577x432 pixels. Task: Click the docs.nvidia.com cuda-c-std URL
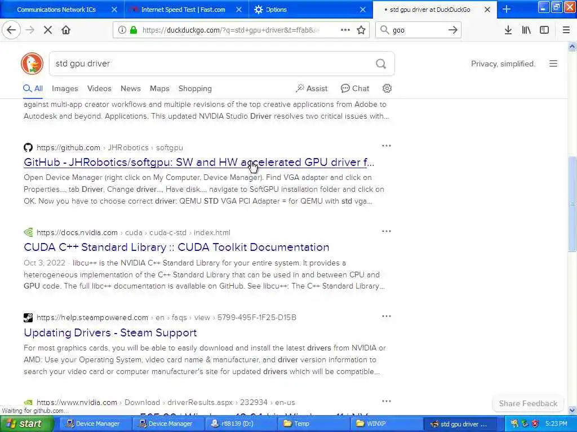133,232
